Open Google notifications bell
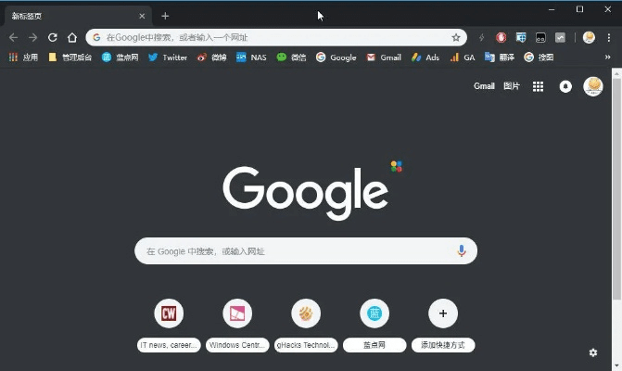Image resolution: width=622 pixels, height=371 pixels. (565, 86)
